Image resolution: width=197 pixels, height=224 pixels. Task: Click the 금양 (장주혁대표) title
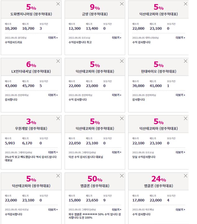(95, 14)
